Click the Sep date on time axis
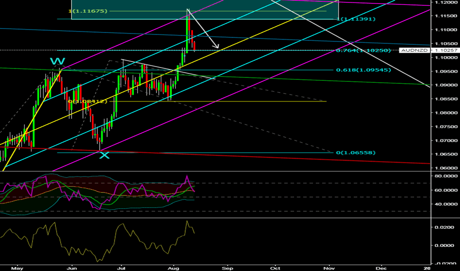The image size is (460, 271). [228, 268]
